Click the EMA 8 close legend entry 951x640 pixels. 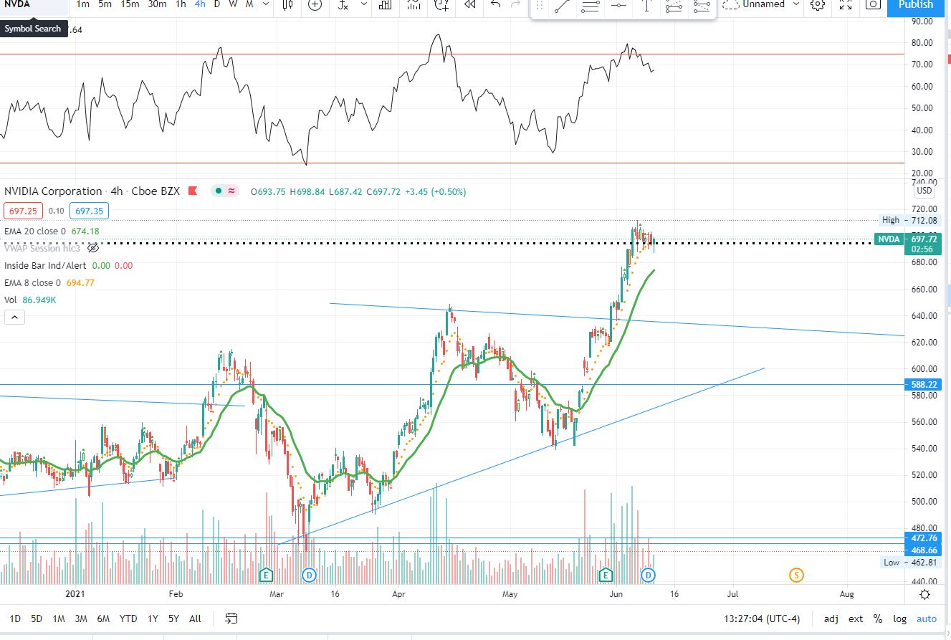(49, 282)
